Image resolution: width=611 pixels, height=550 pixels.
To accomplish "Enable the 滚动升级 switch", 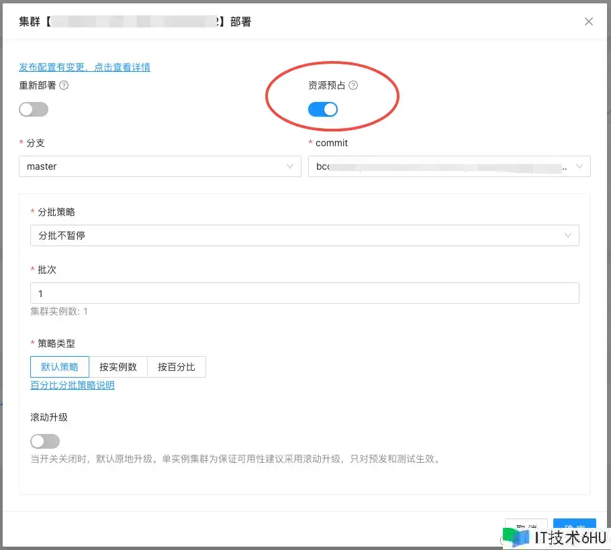I will (x=45, y=441).
